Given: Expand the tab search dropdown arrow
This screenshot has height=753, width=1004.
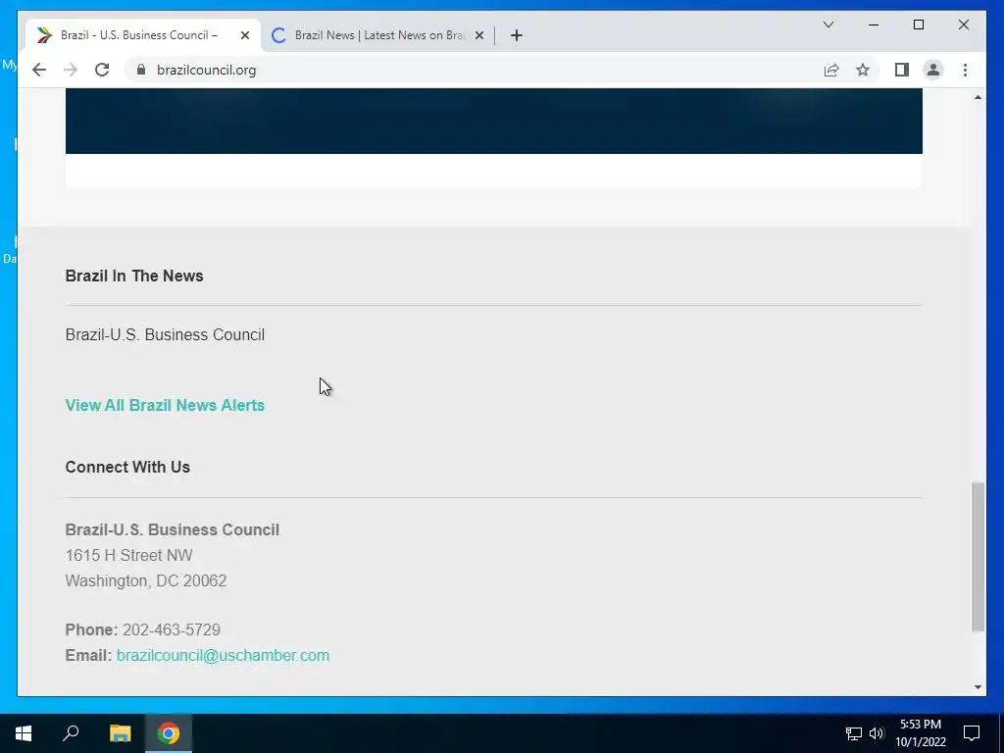Looking at the screenshot, I should pyautogui.click(x=828, y=25).
